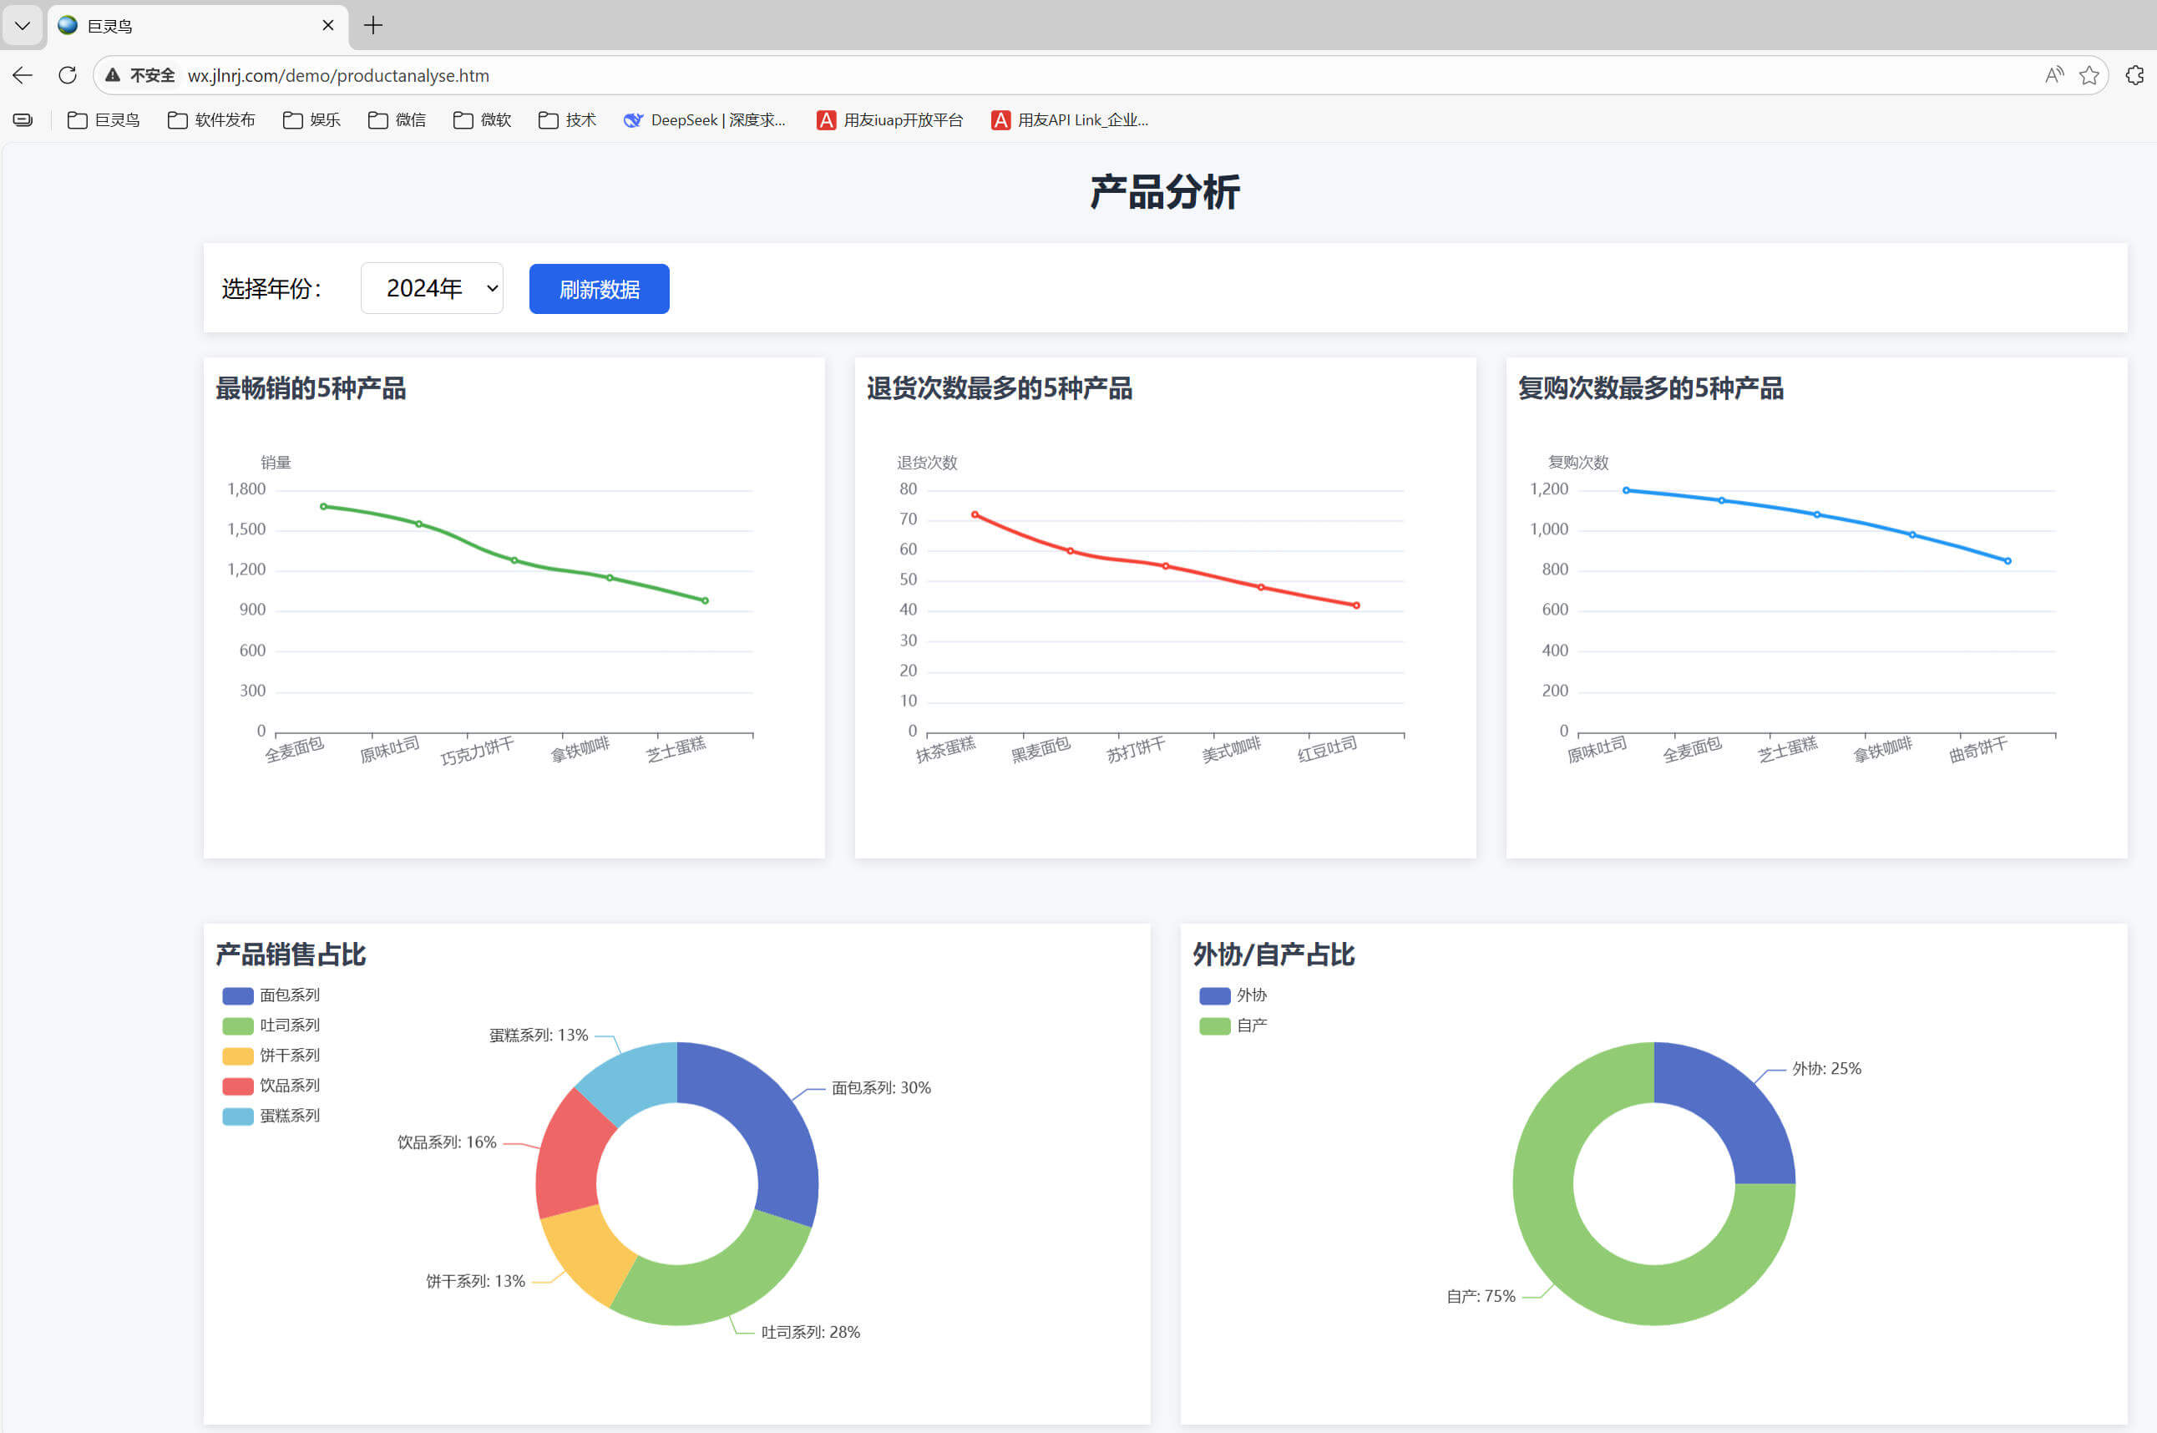Viewport: 2157px width, 1433px height.
Task: Click the 刷新数据 button
Action: pos(599,289)
